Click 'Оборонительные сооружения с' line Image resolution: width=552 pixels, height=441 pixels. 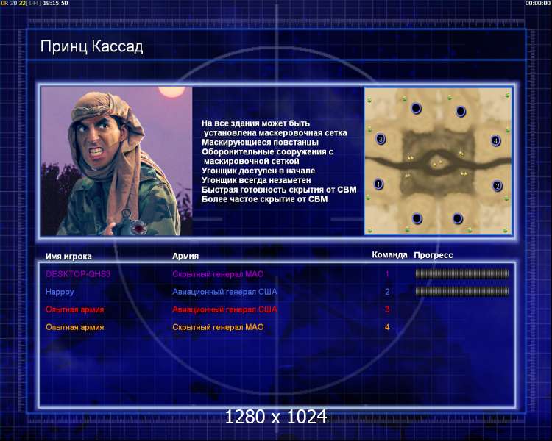click(268, 152)
